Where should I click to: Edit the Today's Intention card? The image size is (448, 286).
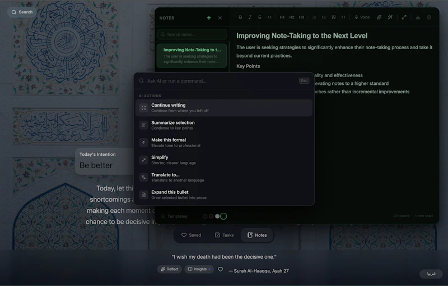(105, 161)
